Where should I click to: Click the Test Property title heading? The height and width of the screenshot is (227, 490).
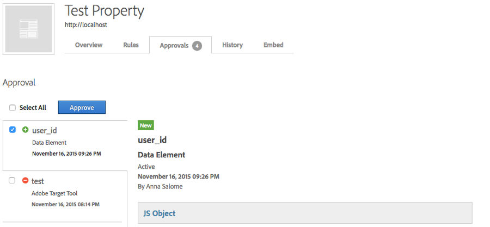click(x=105, y=11)
